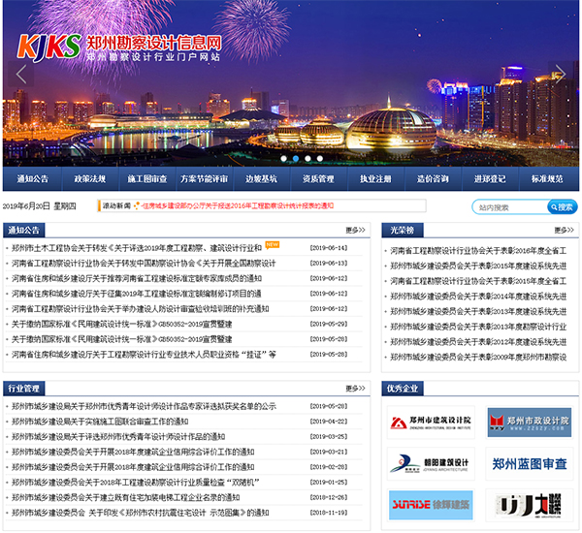Viewport: 582px width, 533px height.
Task: Click the 站内搜索 search input field
Action: click(x=509, y=206)
